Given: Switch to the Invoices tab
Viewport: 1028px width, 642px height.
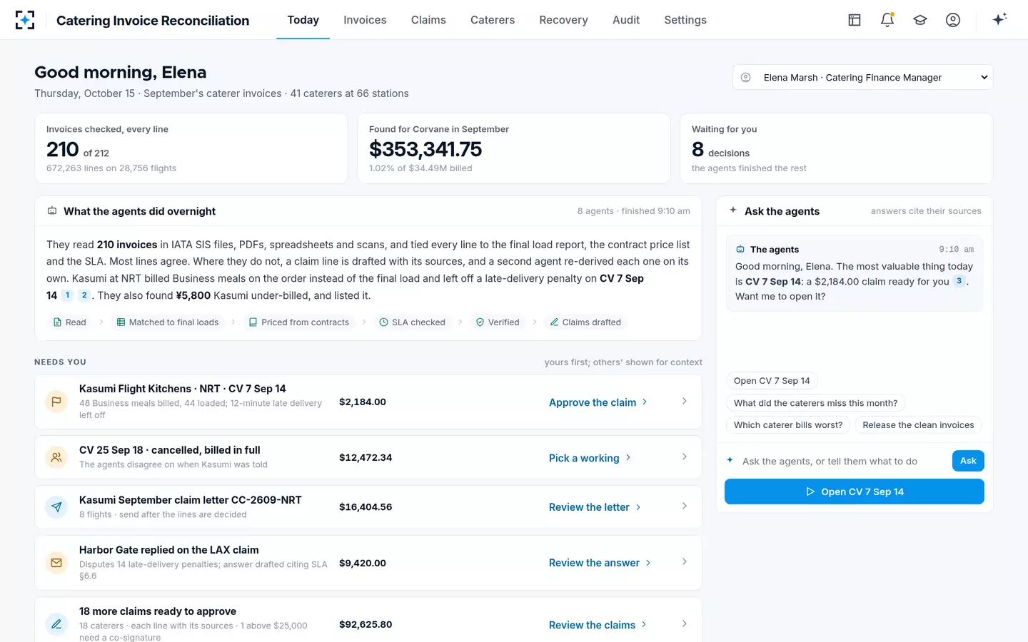Looking at the screenshot, I should click(x=365, y=20).
